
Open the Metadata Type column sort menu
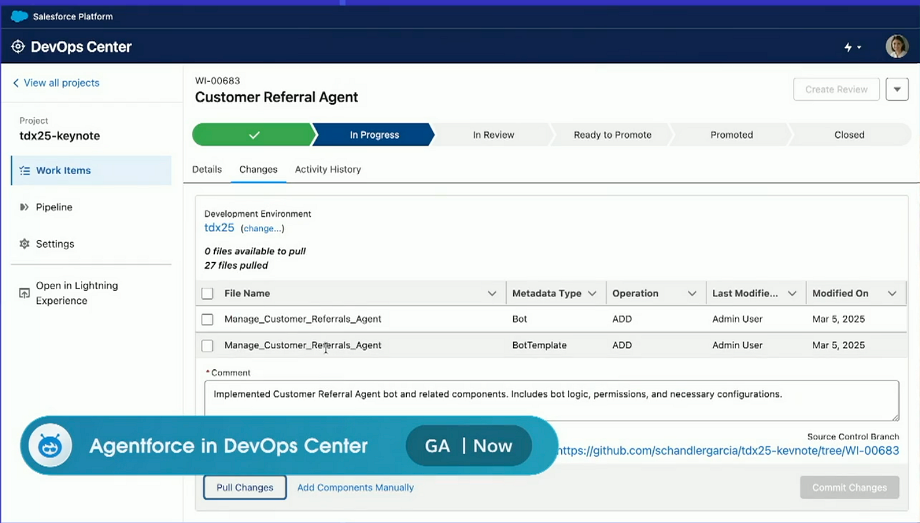point(592,294)
